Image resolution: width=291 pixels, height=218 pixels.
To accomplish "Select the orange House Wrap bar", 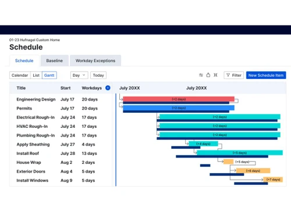I will (x=228, y=162).
